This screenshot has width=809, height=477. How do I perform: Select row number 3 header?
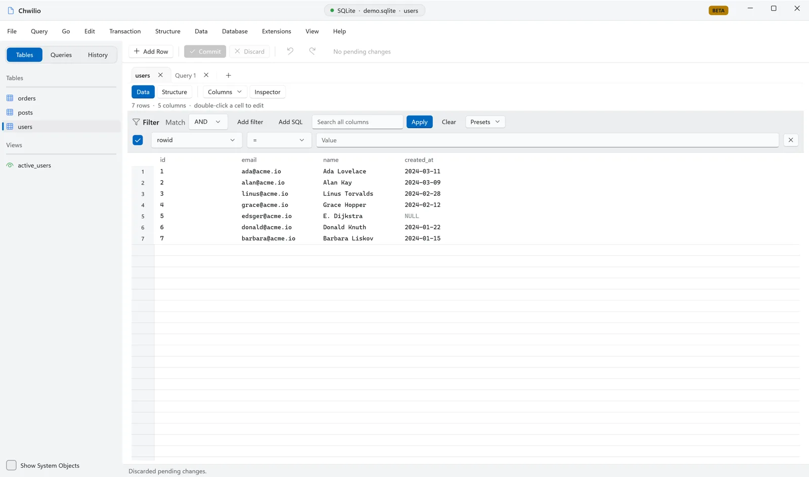[x=143, y=194]
